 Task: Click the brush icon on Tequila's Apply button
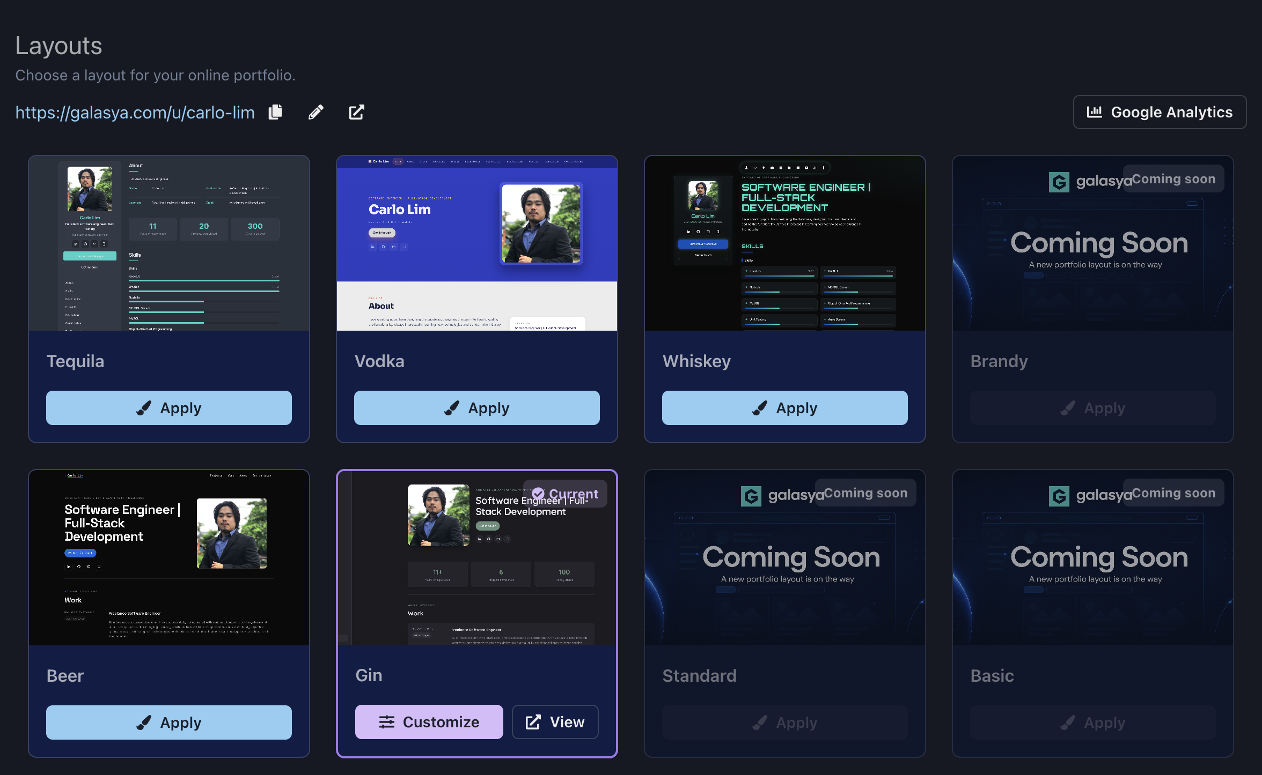(144, 408)
